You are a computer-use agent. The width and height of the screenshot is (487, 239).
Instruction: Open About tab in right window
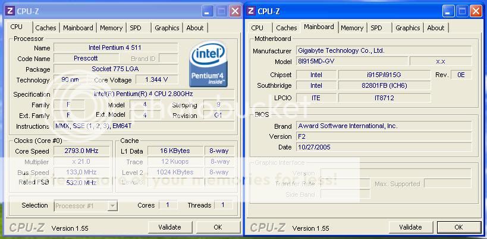coord(436,28)
